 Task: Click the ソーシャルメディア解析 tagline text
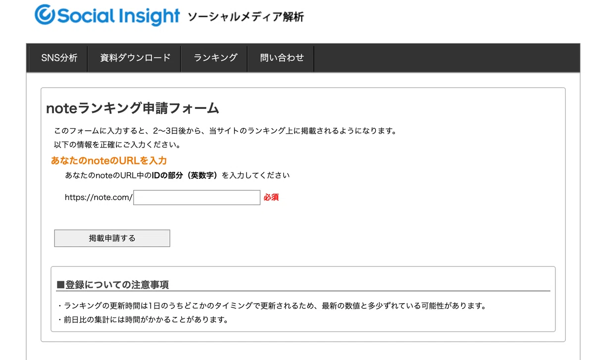[x=246, y=17]
